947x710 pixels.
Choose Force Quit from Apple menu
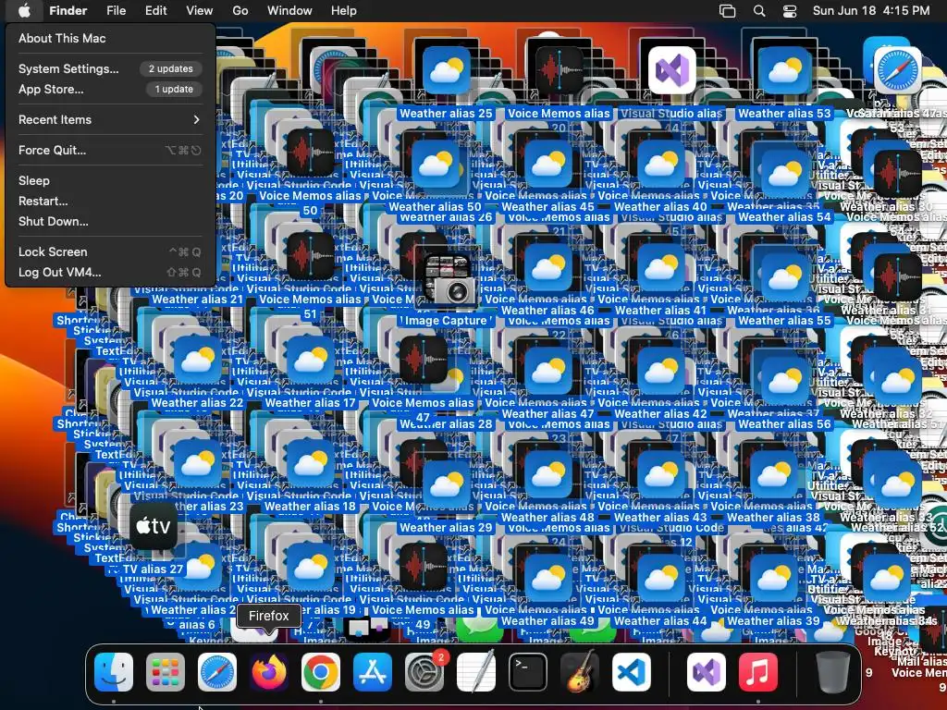coord(109,151)
